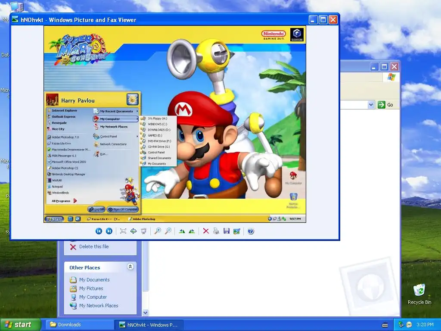Open My Network Places link
The width and height of the screenshot is (441, 331).
pyautogui.click(x=99, y=306)
